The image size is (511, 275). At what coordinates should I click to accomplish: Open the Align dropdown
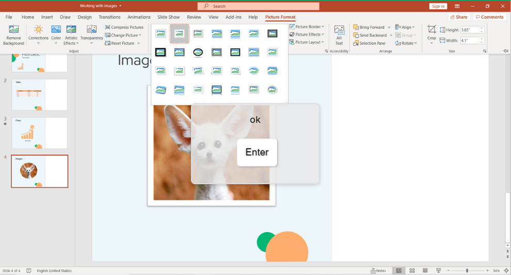[405, 27]
